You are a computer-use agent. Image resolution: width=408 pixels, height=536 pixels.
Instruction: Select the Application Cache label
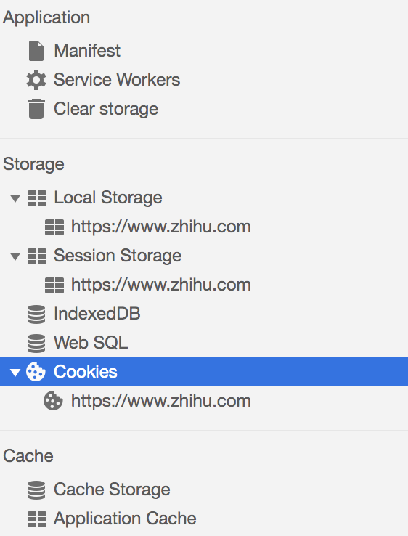point(125,519)
